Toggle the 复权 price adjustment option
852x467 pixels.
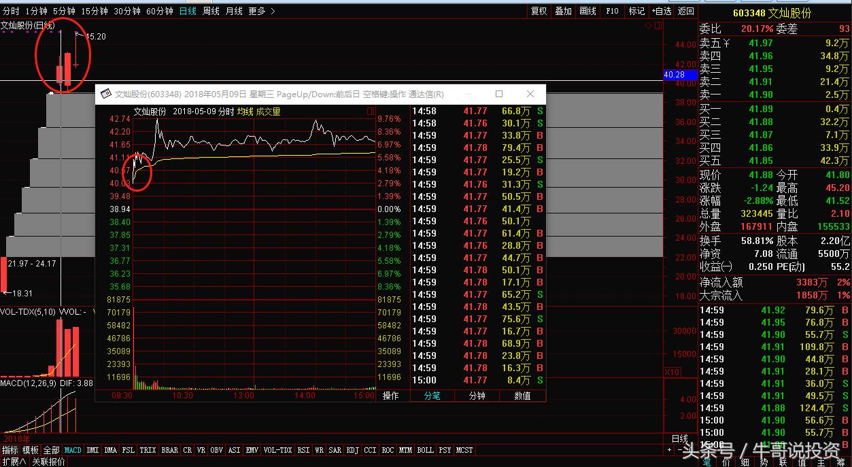pyautogui.click(x=539, y=11)
